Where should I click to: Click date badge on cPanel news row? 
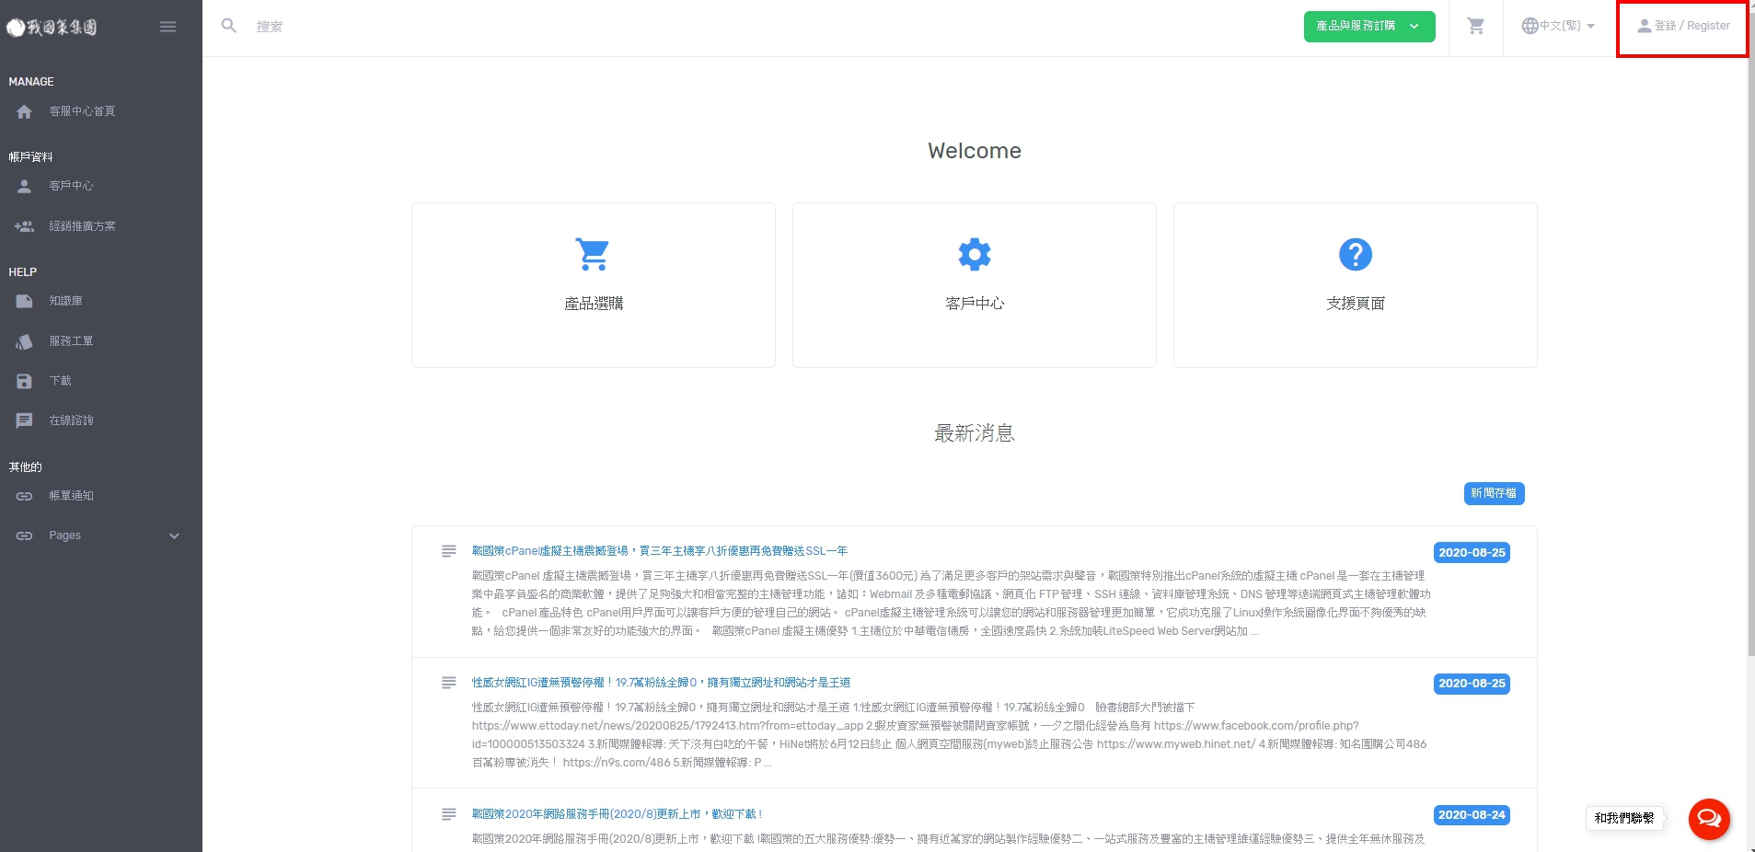pyautogui.click(x=1472, y=553)
